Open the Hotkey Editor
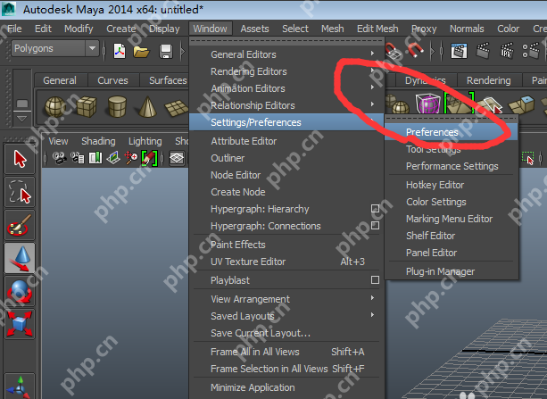This screenshot has width=547, height=399. coord(451,185)
